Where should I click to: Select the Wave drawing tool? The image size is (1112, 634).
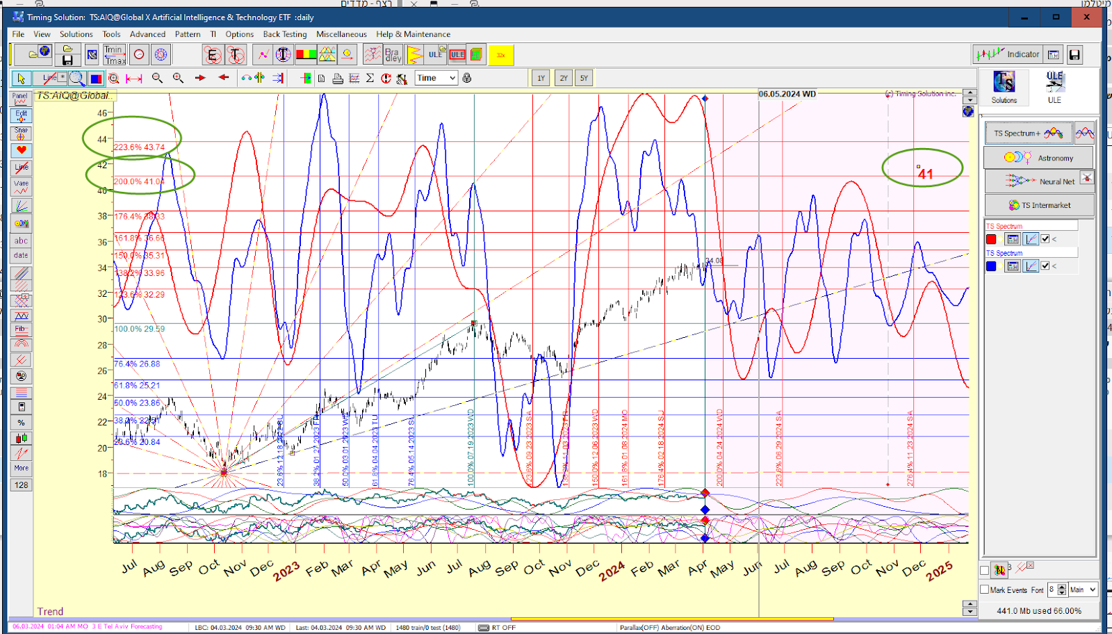(22, 186)
